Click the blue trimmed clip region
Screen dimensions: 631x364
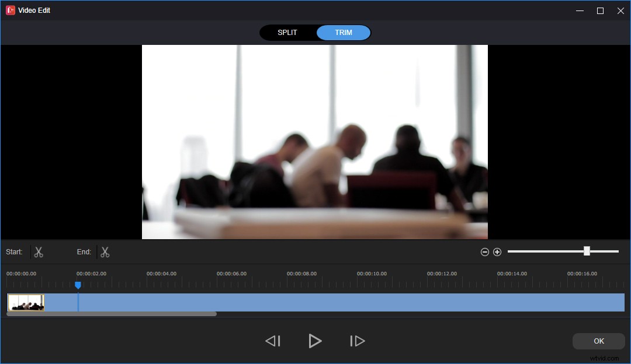pos(292,302)
